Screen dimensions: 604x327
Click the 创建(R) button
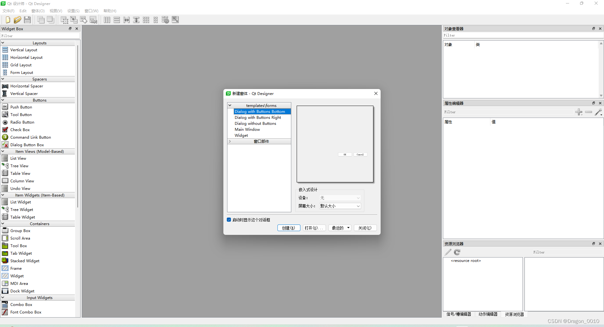click(x=289, y=228)
